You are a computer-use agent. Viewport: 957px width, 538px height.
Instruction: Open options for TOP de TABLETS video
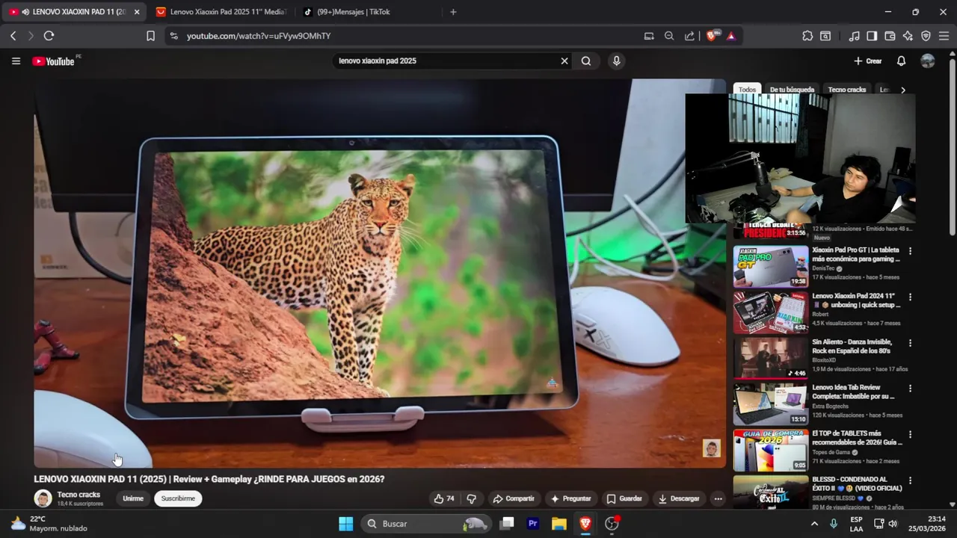[910, 434]
